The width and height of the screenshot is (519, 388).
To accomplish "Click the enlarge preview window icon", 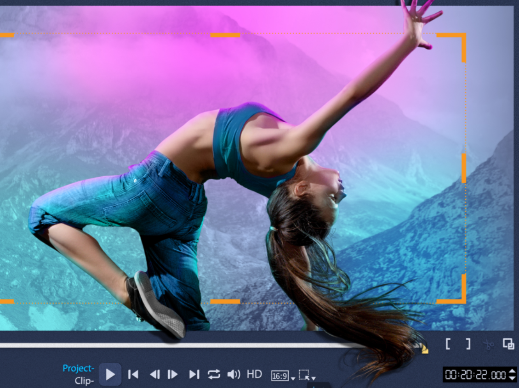I will (x=508, y=344).
